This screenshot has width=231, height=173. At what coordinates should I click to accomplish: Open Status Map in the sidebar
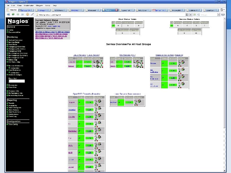tap(13, 60)
